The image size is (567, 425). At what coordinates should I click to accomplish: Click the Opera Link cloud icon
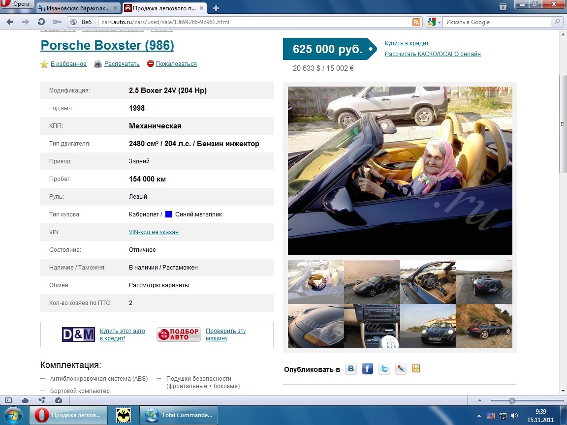click(25, 400)
